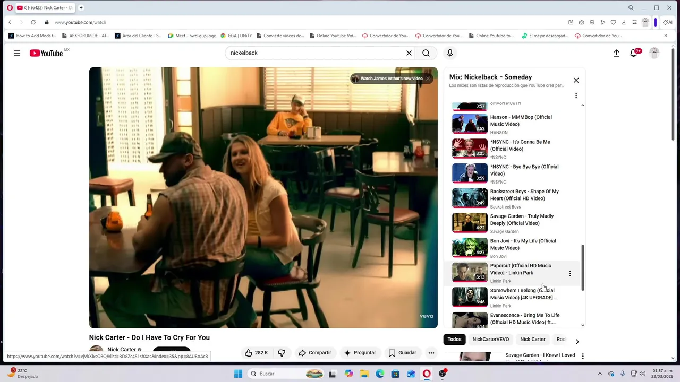Click the Preguntar AI button
This screenshot has height=382, width=680.
(x=360, y=353)
